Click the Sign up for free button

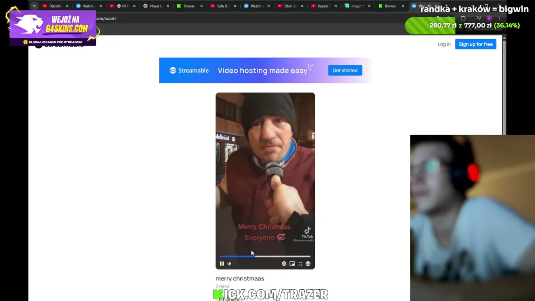476,44
